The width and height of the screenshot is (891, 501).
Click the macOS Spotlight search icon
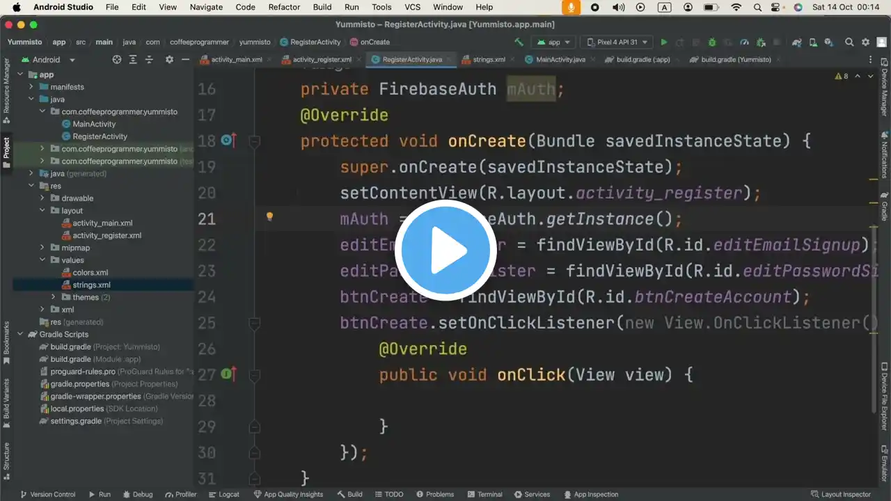click(759, 7)
